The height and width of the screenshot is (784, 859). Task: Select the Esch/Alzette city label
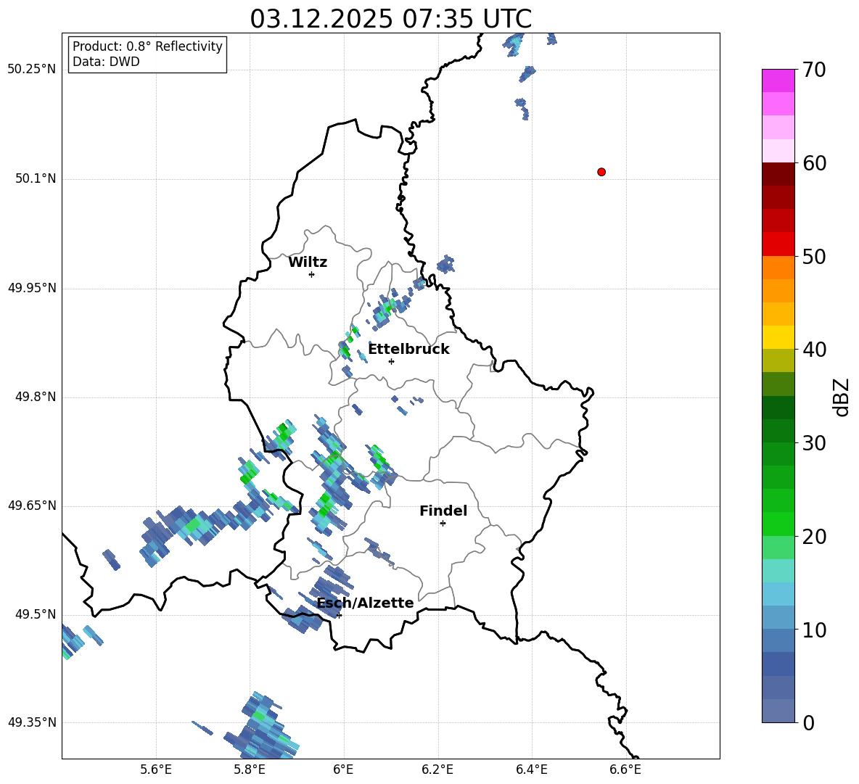click(x=366, y=603)
